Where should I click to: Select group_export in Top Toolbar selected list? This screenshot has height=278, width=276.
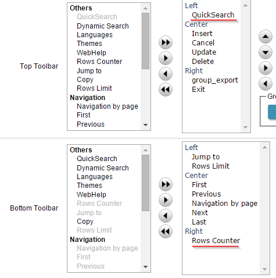pyautogui.click(x=215, y=80)
